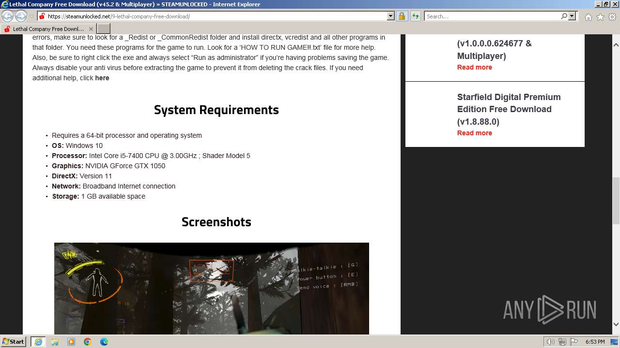The image size is (620, 348).
Task: Open the volume speaker tray icon
Action: 551,342
